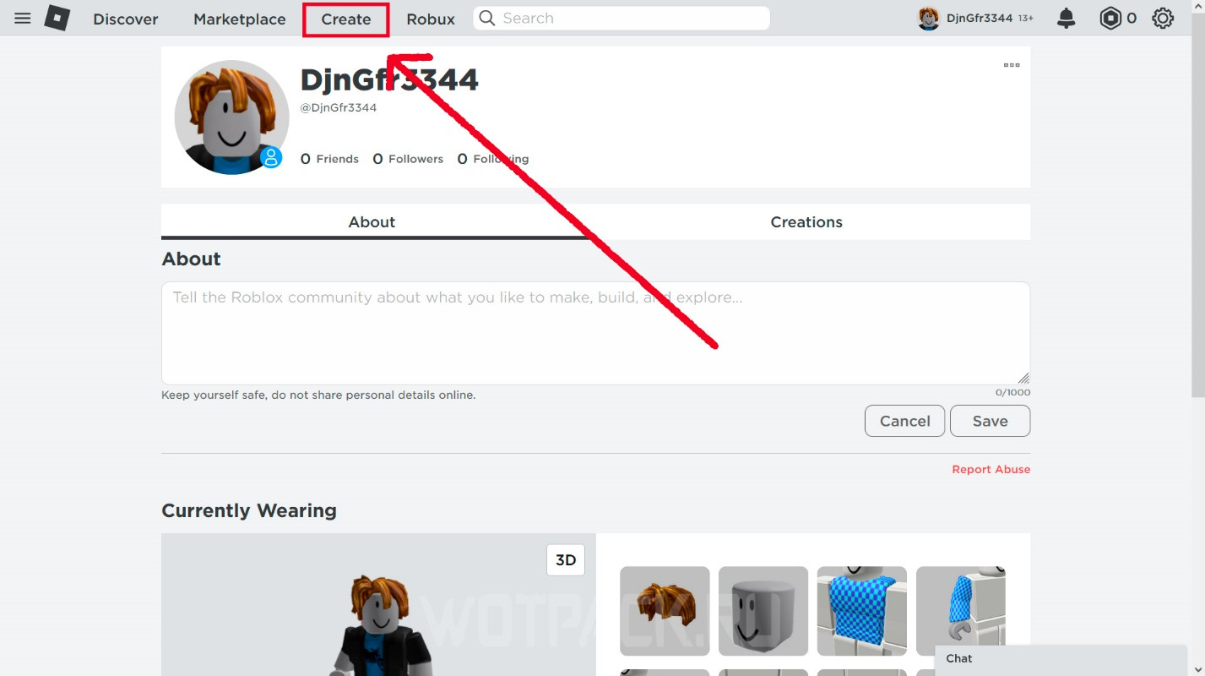The width and height of the screenshot is (1205, 676).
Task: Click the 0/1000 character counter
Action: pyautogui.click(x=1012, y=392)
